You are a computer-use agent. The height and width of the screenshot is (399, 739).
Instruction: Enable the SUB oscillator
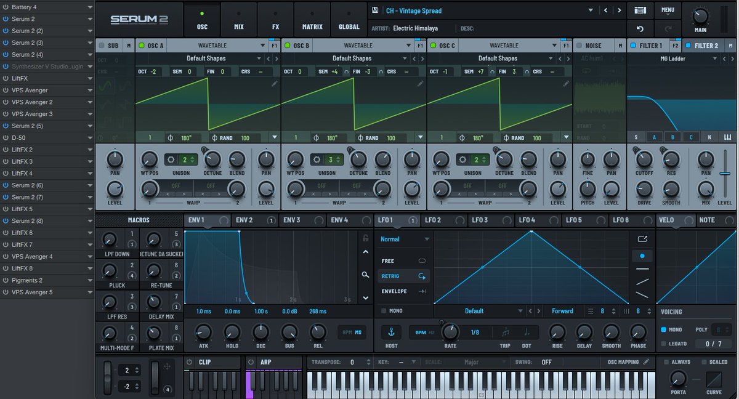102,46
